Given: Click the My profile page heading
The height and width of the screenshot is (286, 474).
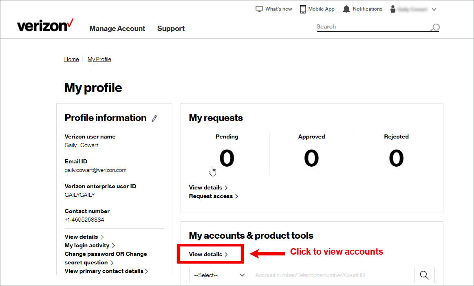Looking at the screenshot, I should (x=93, y=88).
